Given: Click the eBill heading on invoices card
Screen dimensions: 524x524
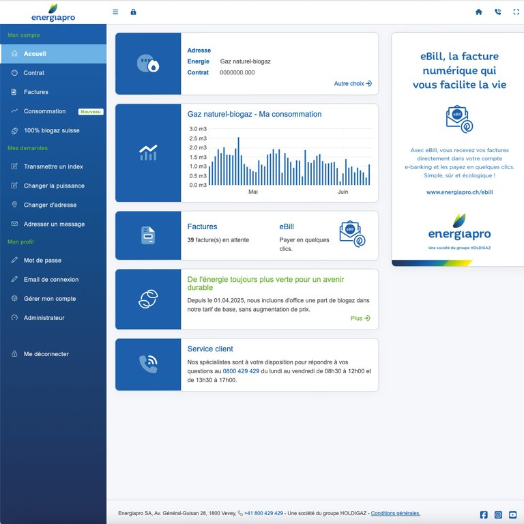Looking at the screenshot, I should (287, 227).
